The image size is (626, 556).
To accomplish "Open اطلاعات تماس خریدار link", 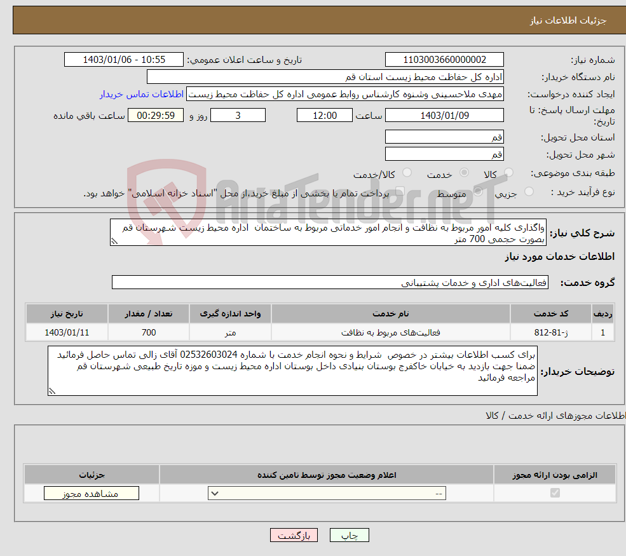I will tap(142, 94).
